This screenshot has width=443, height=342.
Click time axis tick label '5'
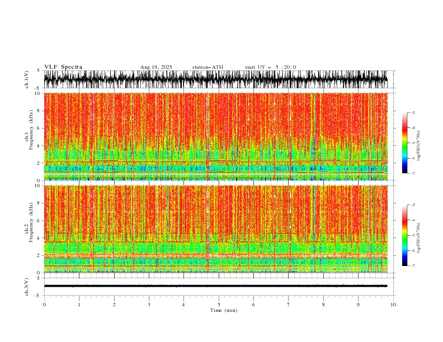point(219,305)
